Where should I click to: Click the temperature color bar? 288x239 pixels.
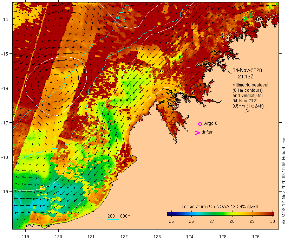click(221, 214)
